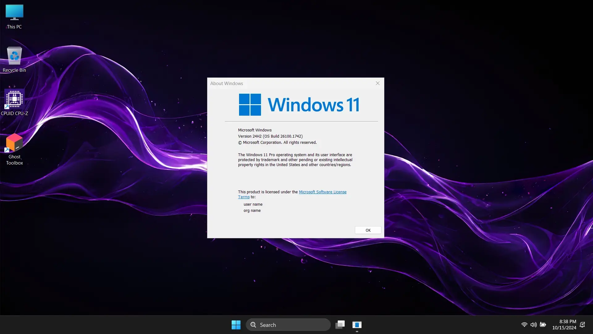Click the About Windows taskbar app icon
The image size is (593, 334).
357,325
